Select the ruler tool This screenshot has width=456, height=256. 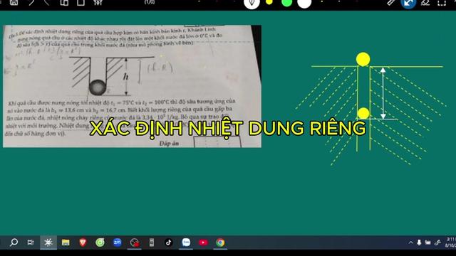[391, 3]
